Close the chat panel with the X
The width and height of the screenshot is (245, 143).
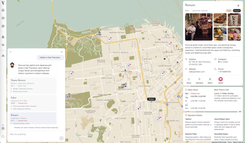click(10, 52)
